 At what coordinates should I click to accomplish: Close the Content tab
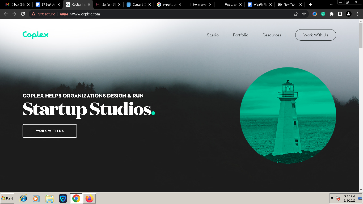click(x=150, y=5)
